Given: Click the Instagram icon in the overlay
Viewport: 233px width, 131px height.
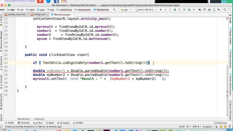Looking at the screenshot, I should pos(64,1).
